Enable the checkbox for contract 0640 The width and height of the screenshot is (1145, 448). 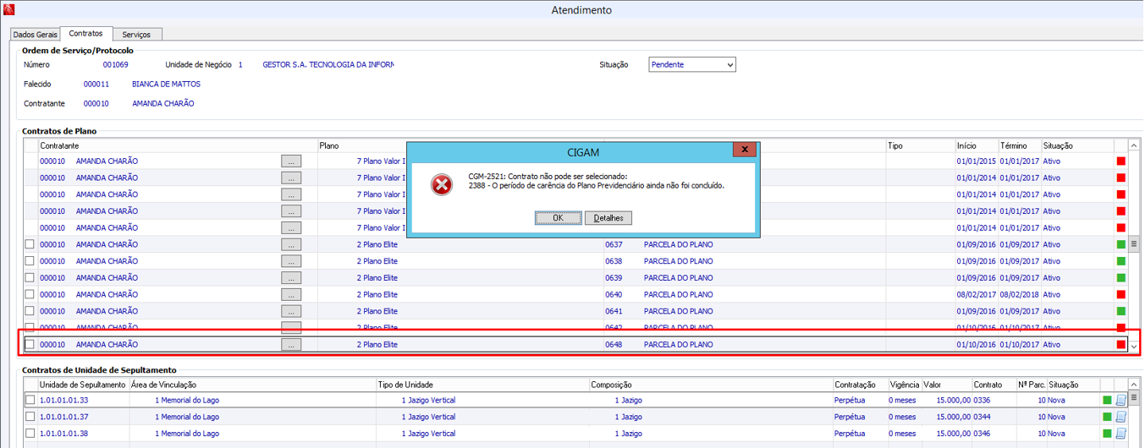click(x=30, y=294)
